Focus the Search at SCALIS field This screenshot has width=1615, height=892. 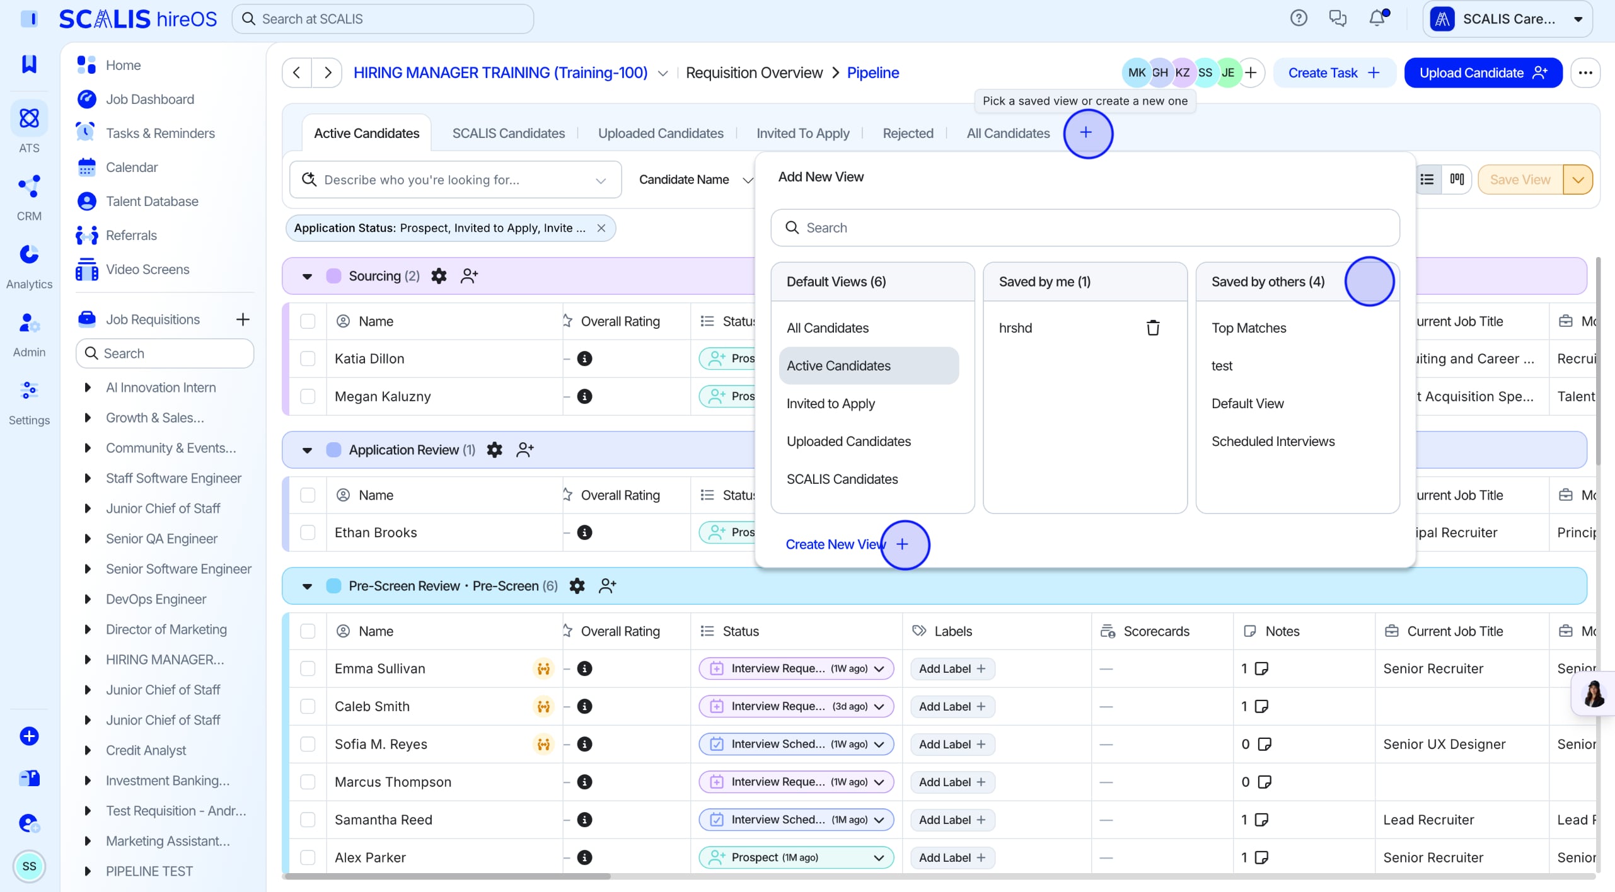383,19
